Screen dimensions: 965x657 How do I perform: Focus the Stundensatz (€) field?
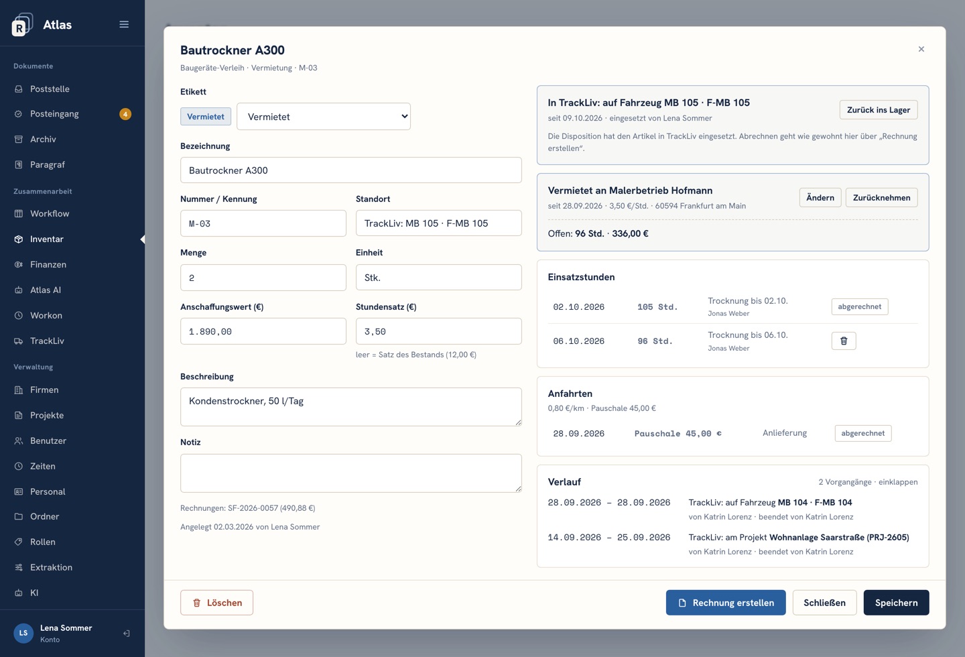point(439,331)
